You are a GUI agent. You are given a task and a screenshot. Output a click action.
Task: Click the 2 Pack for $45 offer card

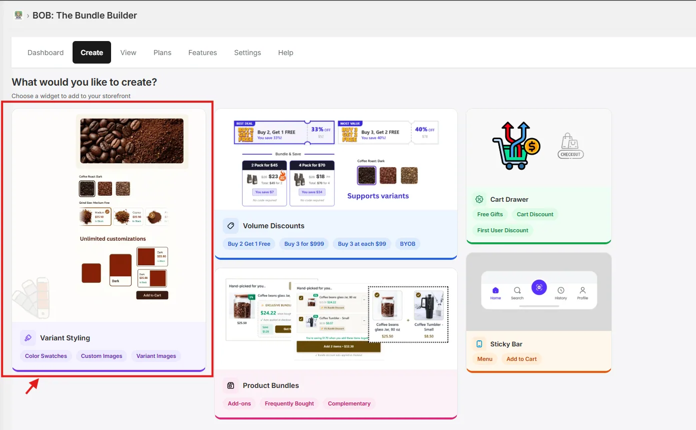[264, 183]
